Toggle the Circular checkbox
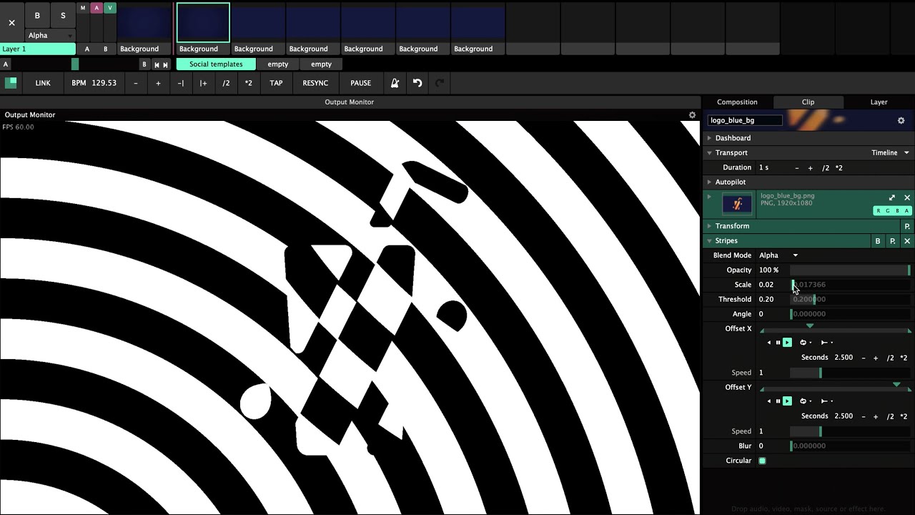The width and height of the screenshot is (915, 515). click(x=762, y=461)
